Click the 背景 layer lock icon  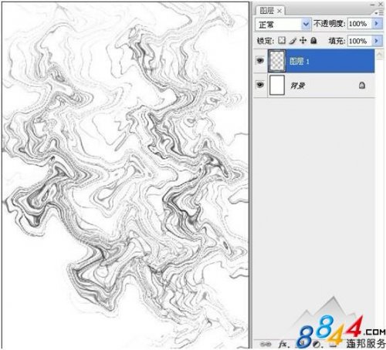point(362,86)
